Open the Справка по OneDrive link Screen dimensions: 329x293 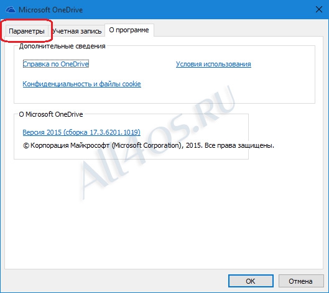(x=56, y=64)
